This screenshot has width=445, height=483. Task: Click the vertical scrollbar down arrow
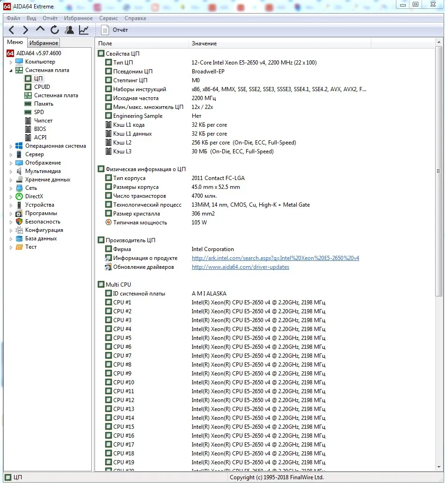(439, 467)
